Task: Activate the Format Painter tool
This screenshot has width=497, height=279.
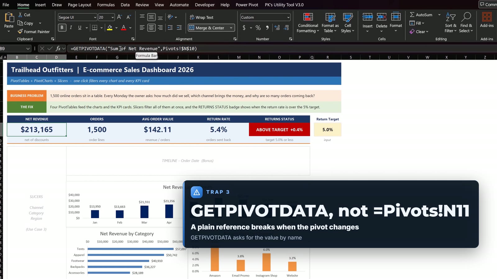Action: [34, 32]
